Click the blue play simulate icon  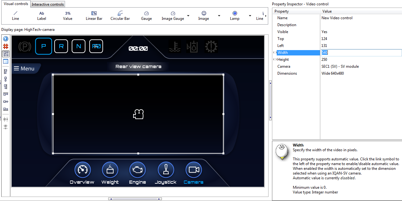click(6, 39)
